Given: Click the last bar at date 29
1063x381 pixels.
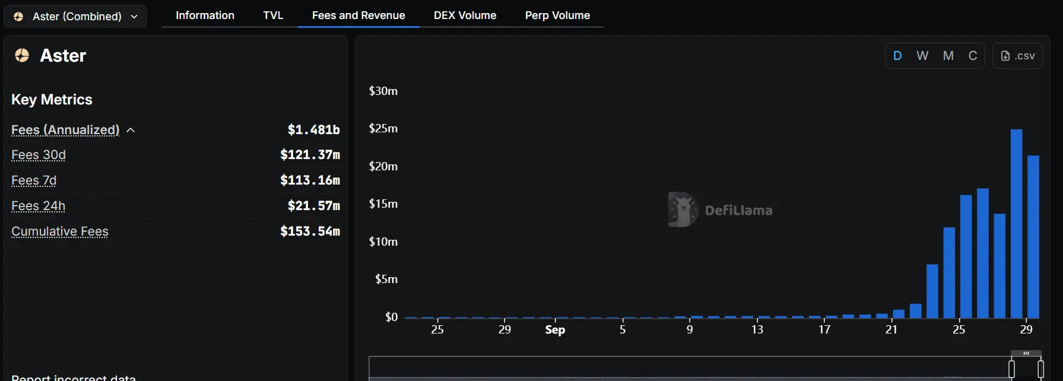Looking at the screenshot, I should [x=1033, y=236].
